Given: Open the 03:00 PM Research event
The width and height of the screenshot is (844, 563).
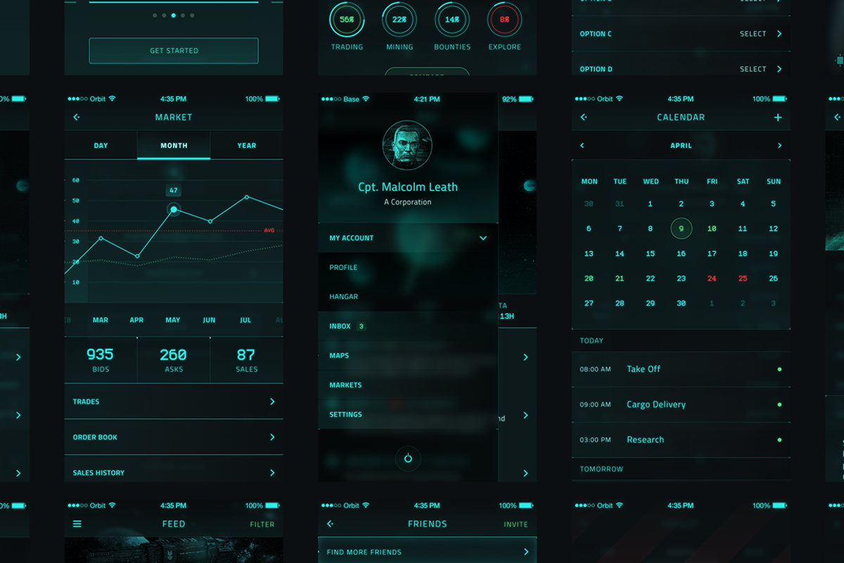Looking at the screenshot, I should click(x=681, y=440).
